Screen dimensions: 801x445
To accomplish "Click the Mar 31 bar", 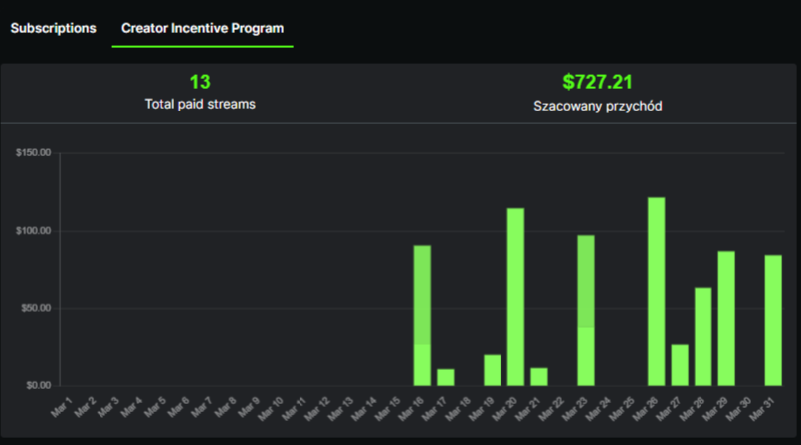I will [773, 321].
